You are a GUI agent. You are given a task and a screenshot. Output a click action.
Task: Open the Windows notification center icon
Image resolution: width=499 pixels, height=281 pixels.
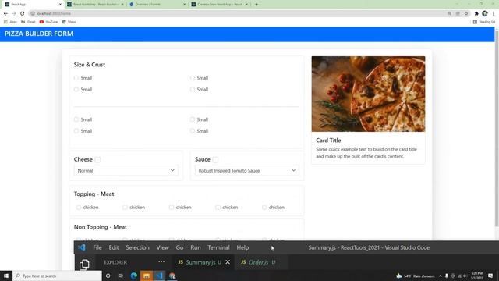coord(490,276)
